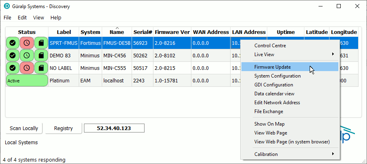The image size is (367, 164).
Task: Click serial number 2243
Action: 143,81
